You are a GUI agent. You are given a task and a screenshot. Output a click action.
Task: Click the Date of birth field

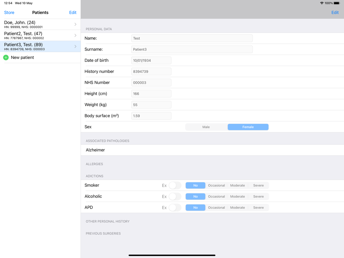[152, 60]
